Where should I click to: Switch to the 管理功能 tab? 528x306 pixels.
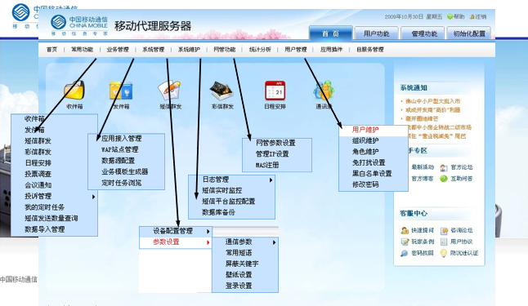click(x=424, y=33)
